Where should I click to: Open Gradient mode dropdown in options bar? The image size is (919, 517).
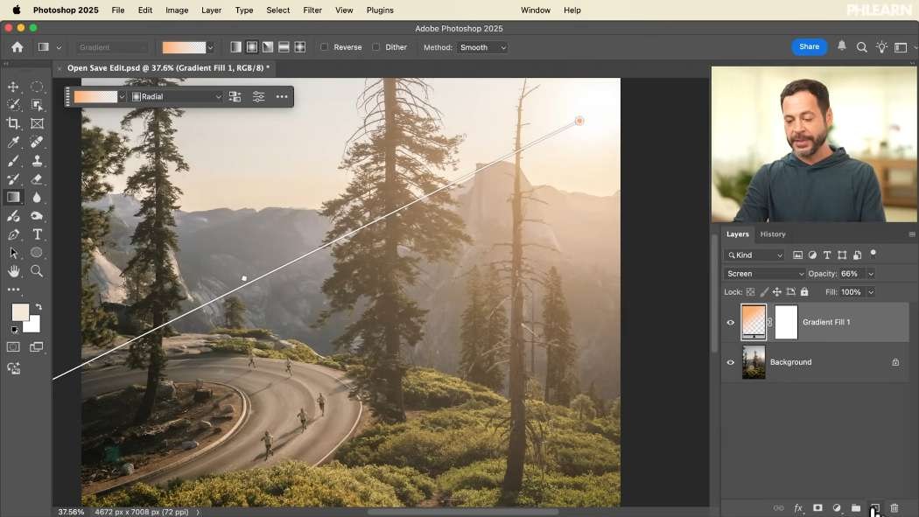[111, 47]
